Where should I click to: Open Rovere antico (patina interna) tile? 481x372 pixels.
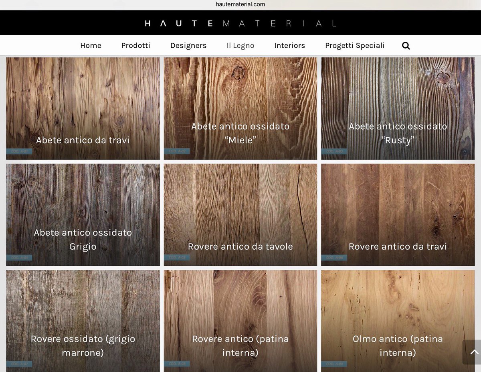tap(240, 321)
